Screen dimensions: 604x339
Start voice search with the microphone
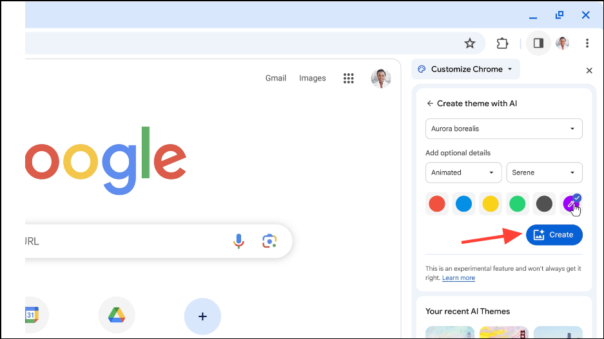tap(239, 241)
